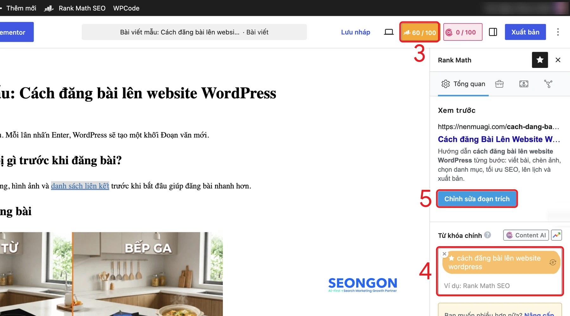Click the preview description Hướng dẫn text
This screenshot has height=316, width=570.
pyautogui.click(x=499, y=165)
